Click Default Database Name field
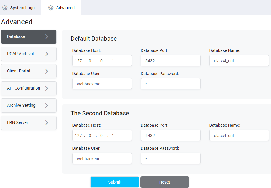The width and height of the screenshot is (271, 188). [x=239, y=61]
